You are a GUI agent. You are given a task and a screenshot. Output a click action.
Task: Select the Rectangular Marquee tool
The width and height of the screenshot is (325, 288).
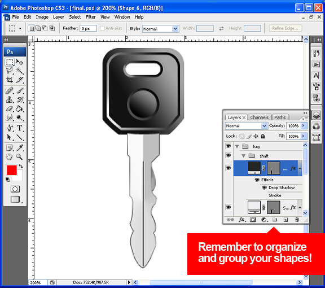(10, 62)
